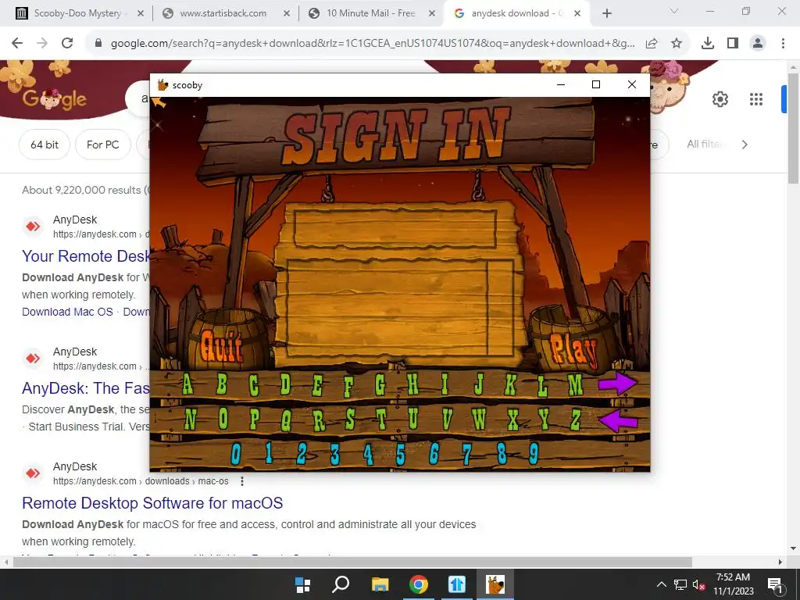The height and width of the screenshot is (600, 800).
Task: Open clock showing 7:52 AM
Action: 733,584
